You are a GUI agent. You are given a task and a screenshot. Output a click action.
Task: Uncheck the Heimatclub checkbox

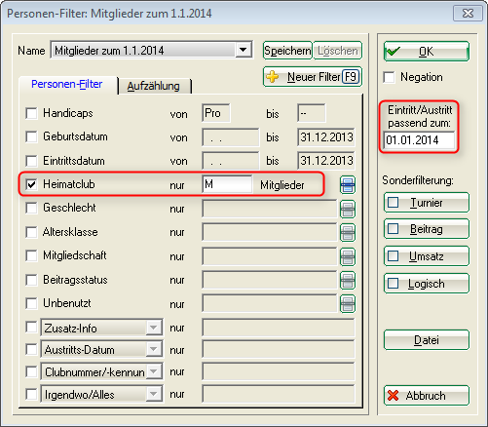pos(31,184)
